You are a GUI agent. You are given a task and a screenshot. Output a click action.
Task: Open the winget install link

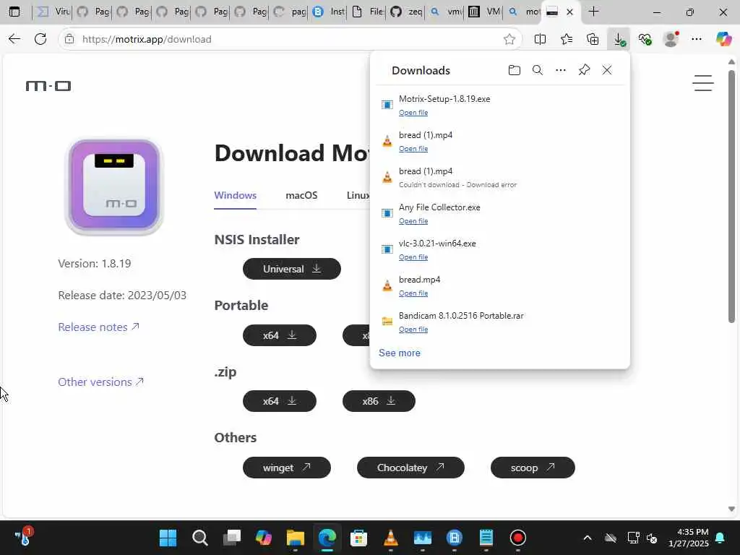tap(286, 468)
